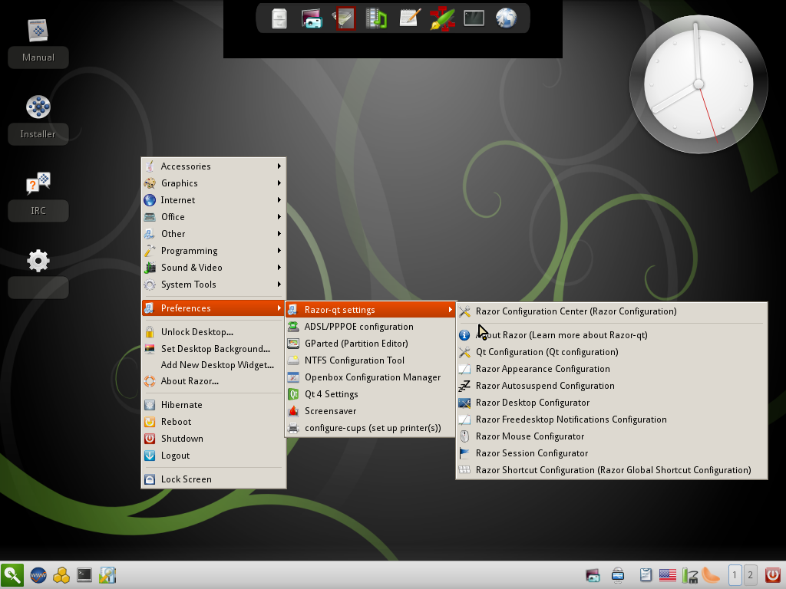Image resolution: width=786 pixels, height=589 pixels.
Task: Open Razor Freedesktop Notifications Configuration
Action: click(x=612, y=420)
